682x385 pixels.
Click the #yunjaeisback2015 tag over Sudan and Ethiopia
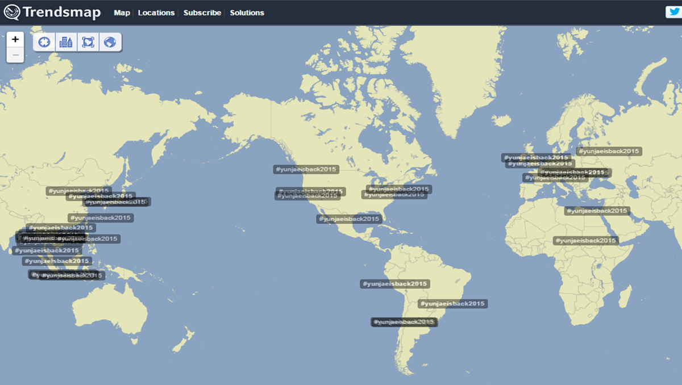585,241
